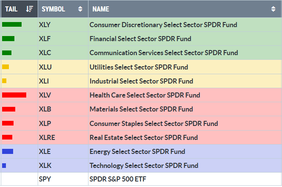Click the green tail bar for XLY
Viewport: 282px width, 187px height.
coord(12,25)
